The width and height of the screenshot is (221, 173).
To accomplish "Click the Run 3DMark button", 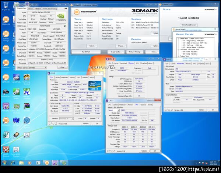I will (86, 52).
